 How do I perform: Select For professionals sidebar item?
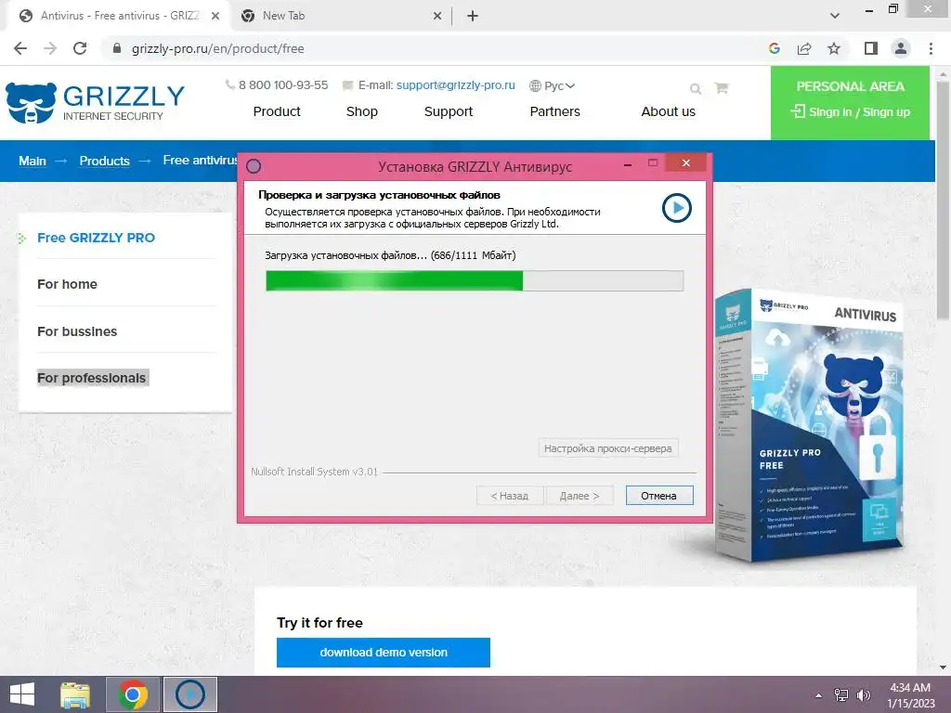(x=92, y=378)
